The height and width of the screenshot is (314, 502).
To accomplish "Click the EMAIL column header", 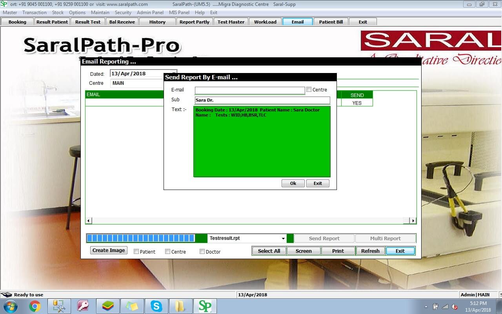I will [x=124, y=95].
